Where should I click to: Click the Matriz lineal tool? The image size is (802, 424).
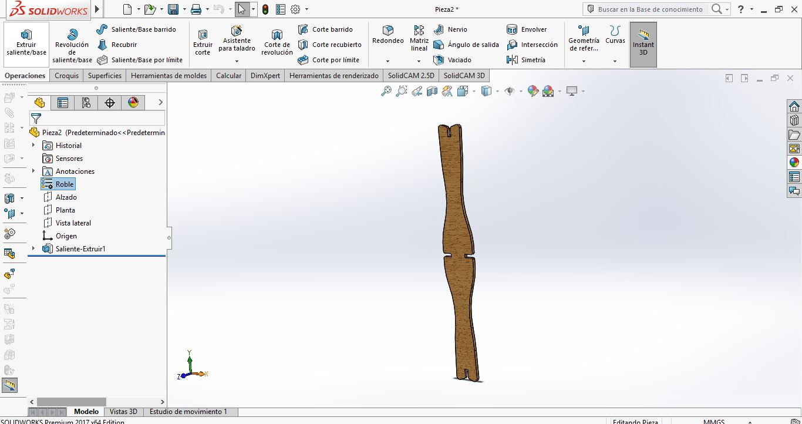[419, 38]
